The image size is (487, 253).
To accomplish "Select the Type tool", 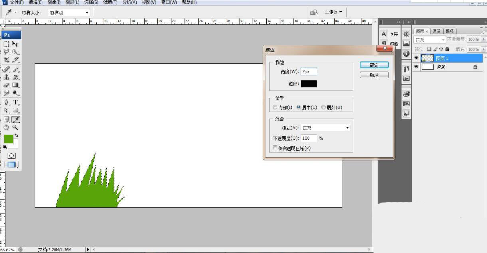I will coord(15,102).
